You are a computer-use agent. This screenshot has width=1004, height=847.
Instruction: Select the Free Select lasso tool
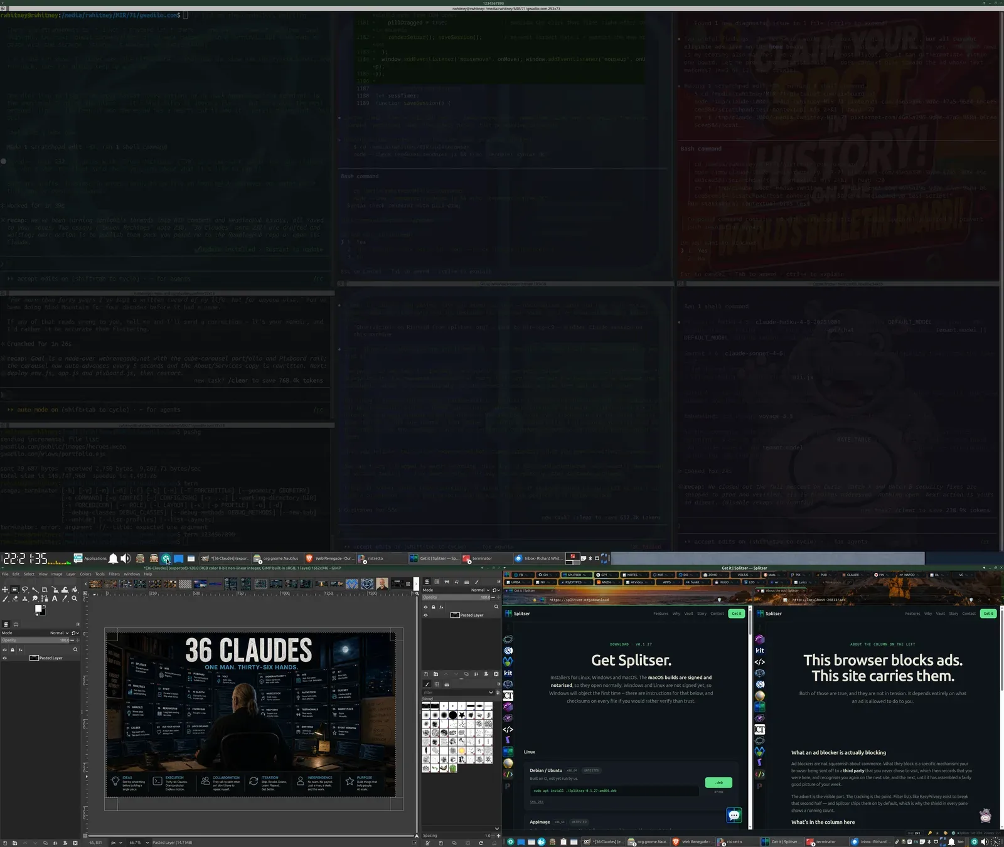pos(24,590)
